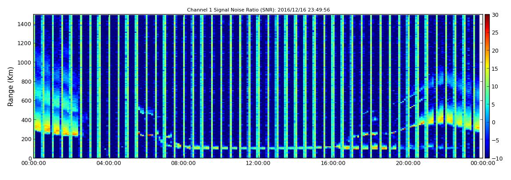Click the dark blue bottom of the colorbar
Viewport: 511px width, 180px height.
coord(487,155)
